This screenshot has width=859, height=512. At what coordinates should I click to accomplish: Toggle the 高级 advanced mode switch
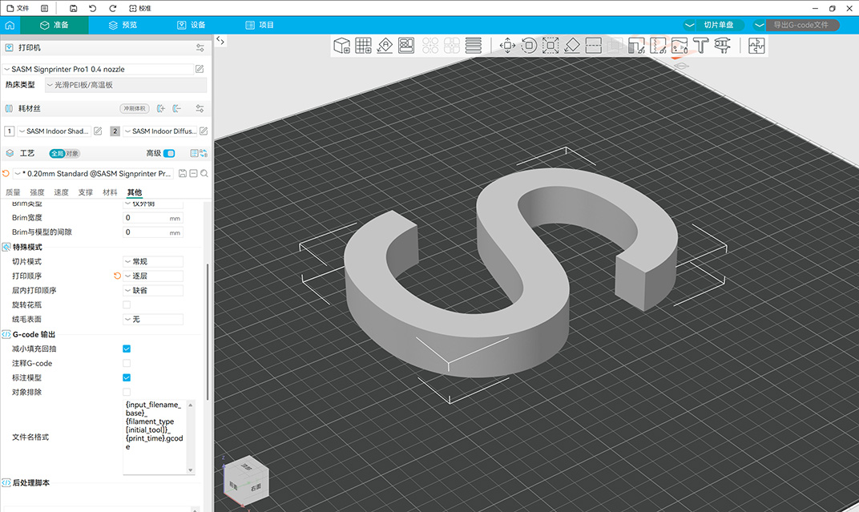tap(169, 153)
